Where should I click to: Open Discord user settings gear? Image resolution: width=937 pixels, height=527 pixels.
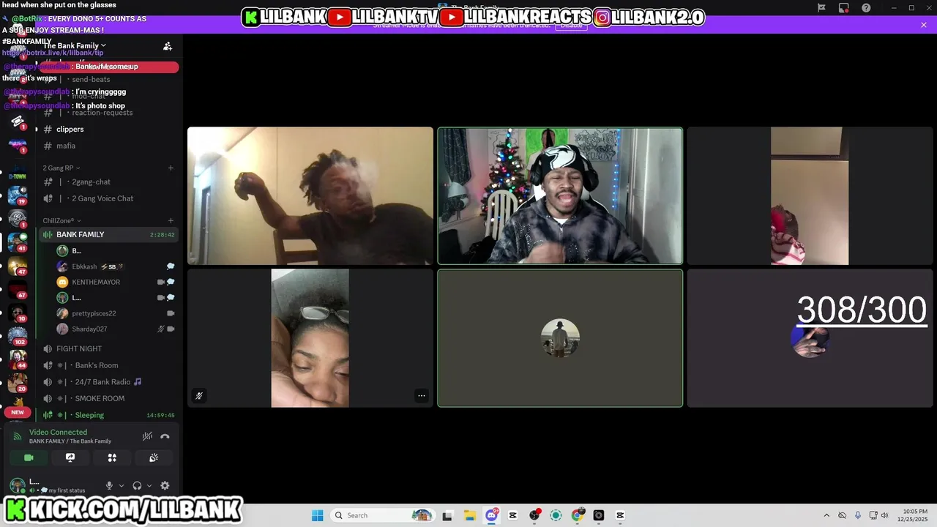pyautogui.click(x=165, y=485)
